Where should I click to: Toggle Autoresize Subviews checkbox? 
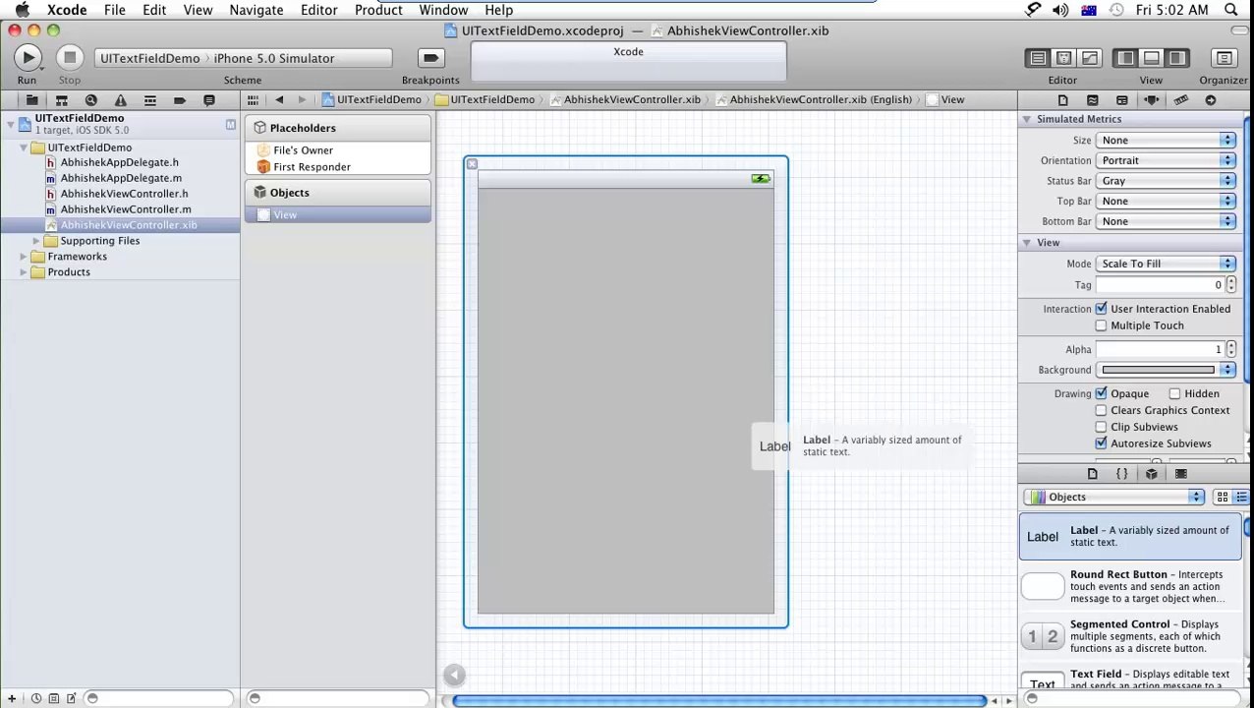[x=1101, y=443]
